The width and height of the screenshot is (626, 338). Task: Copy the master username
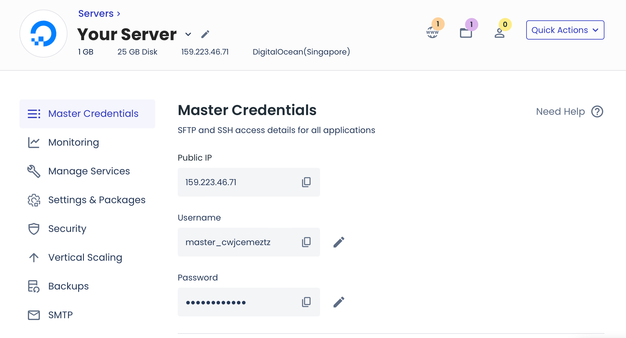coord(306,242)
